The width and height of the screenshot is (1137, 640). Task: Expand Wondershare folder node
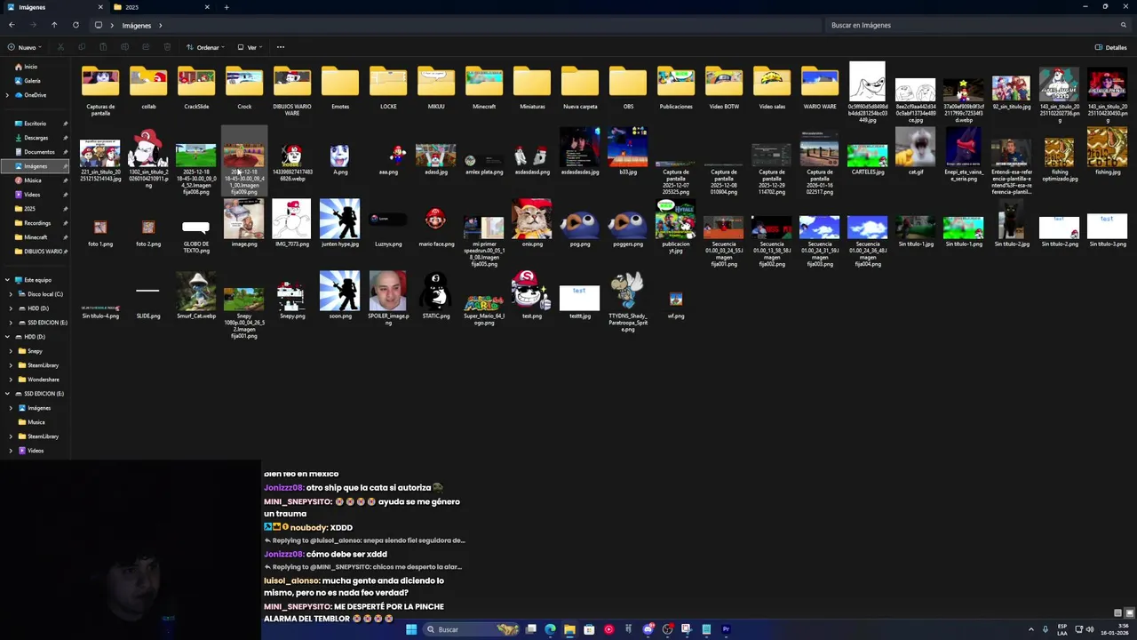coord(11,380)
